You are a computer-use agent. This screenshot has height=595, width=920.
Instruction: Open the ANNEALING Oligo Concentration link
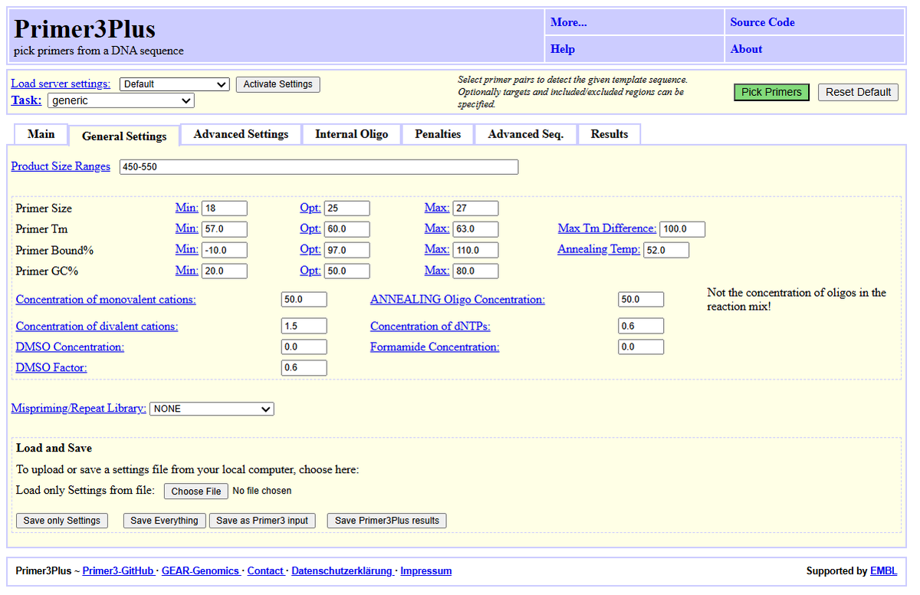(x=458, y=300)
